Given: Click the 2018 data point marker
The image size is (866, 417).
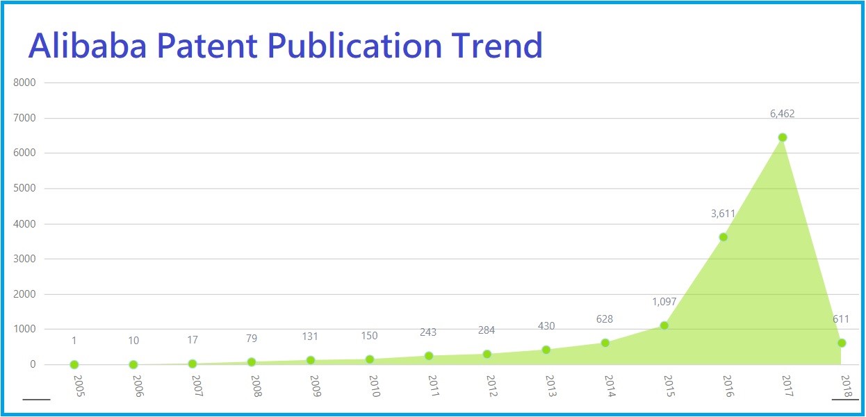Looking at the screenshot, I should click(x=842, y=343).
